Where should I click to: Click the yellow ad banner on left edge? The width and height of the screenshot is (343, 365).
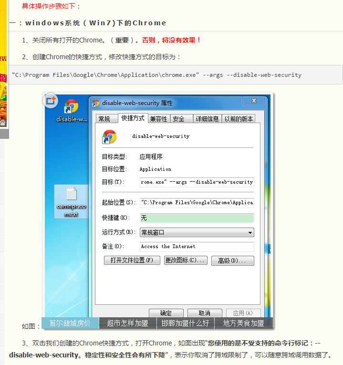(x=3, y=64)
